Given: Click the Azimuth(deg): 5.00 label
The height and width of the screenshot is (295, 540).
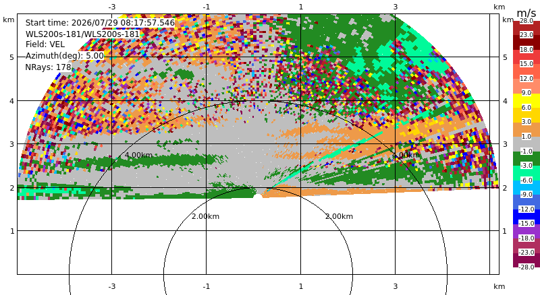Looking at the screenshot, I should coord(64,56).
